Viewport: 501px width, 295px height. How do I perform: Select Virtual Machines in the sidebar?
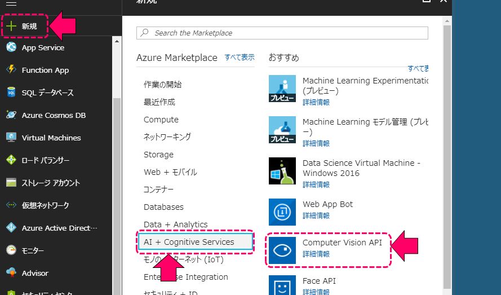(x=51, y=138)
